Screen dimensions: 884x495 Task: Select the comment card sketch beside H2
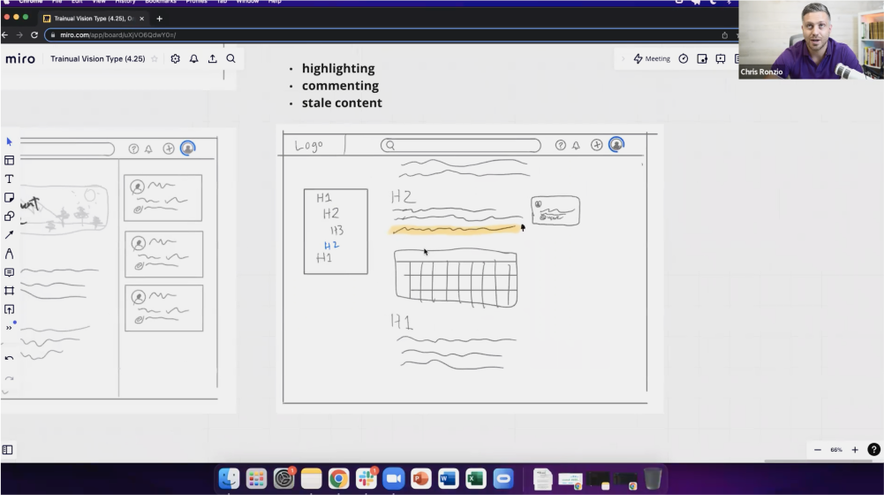click(555, 210)
